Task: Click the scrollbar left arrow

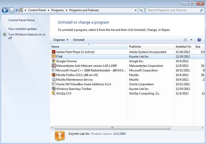Action: click(52, 128)
